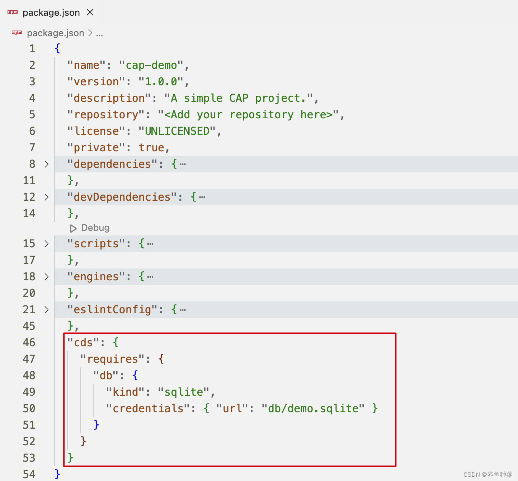Image resolution: width=518 pixels, height=481 pixels.
Task: Click the opening brace on line 1
Action: (57, 49)
